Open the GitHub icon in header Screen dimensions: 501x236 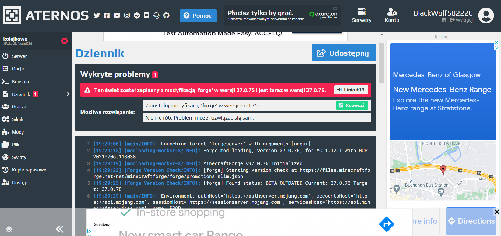tap(166, 16)
